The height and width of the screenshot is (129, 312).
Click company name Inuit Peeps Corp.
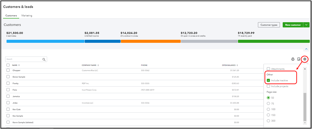click(89, 90)
